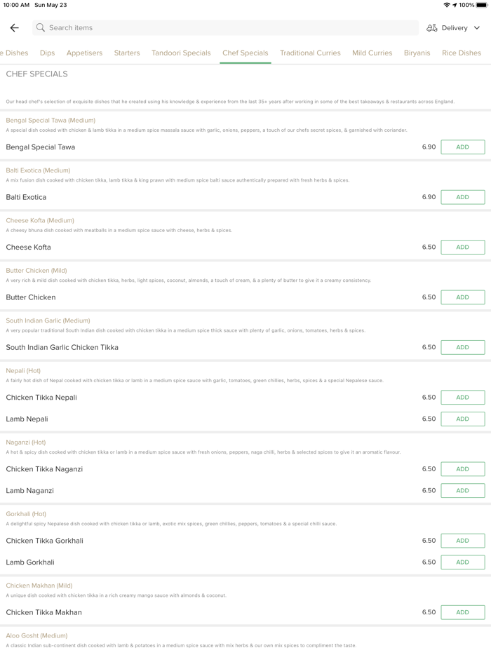Add Lamb Nepali to order

pyautogui.click(x=462, y=419)
